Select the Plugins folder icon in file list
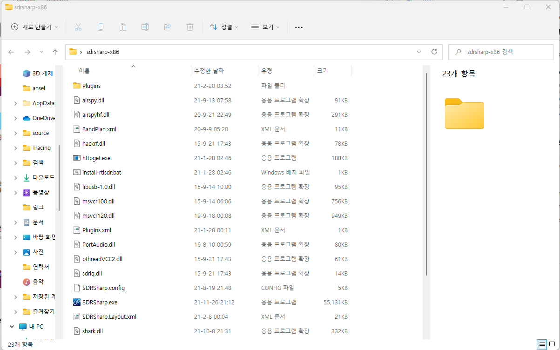 click(x=77, y=86)
